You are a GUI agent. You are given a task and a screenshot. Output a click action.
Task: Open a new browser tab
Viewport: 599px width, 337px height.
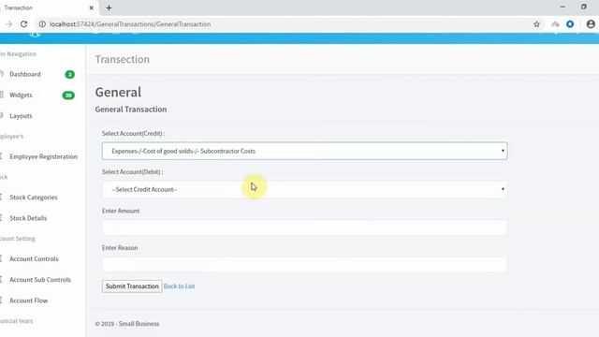click(109, 7)
